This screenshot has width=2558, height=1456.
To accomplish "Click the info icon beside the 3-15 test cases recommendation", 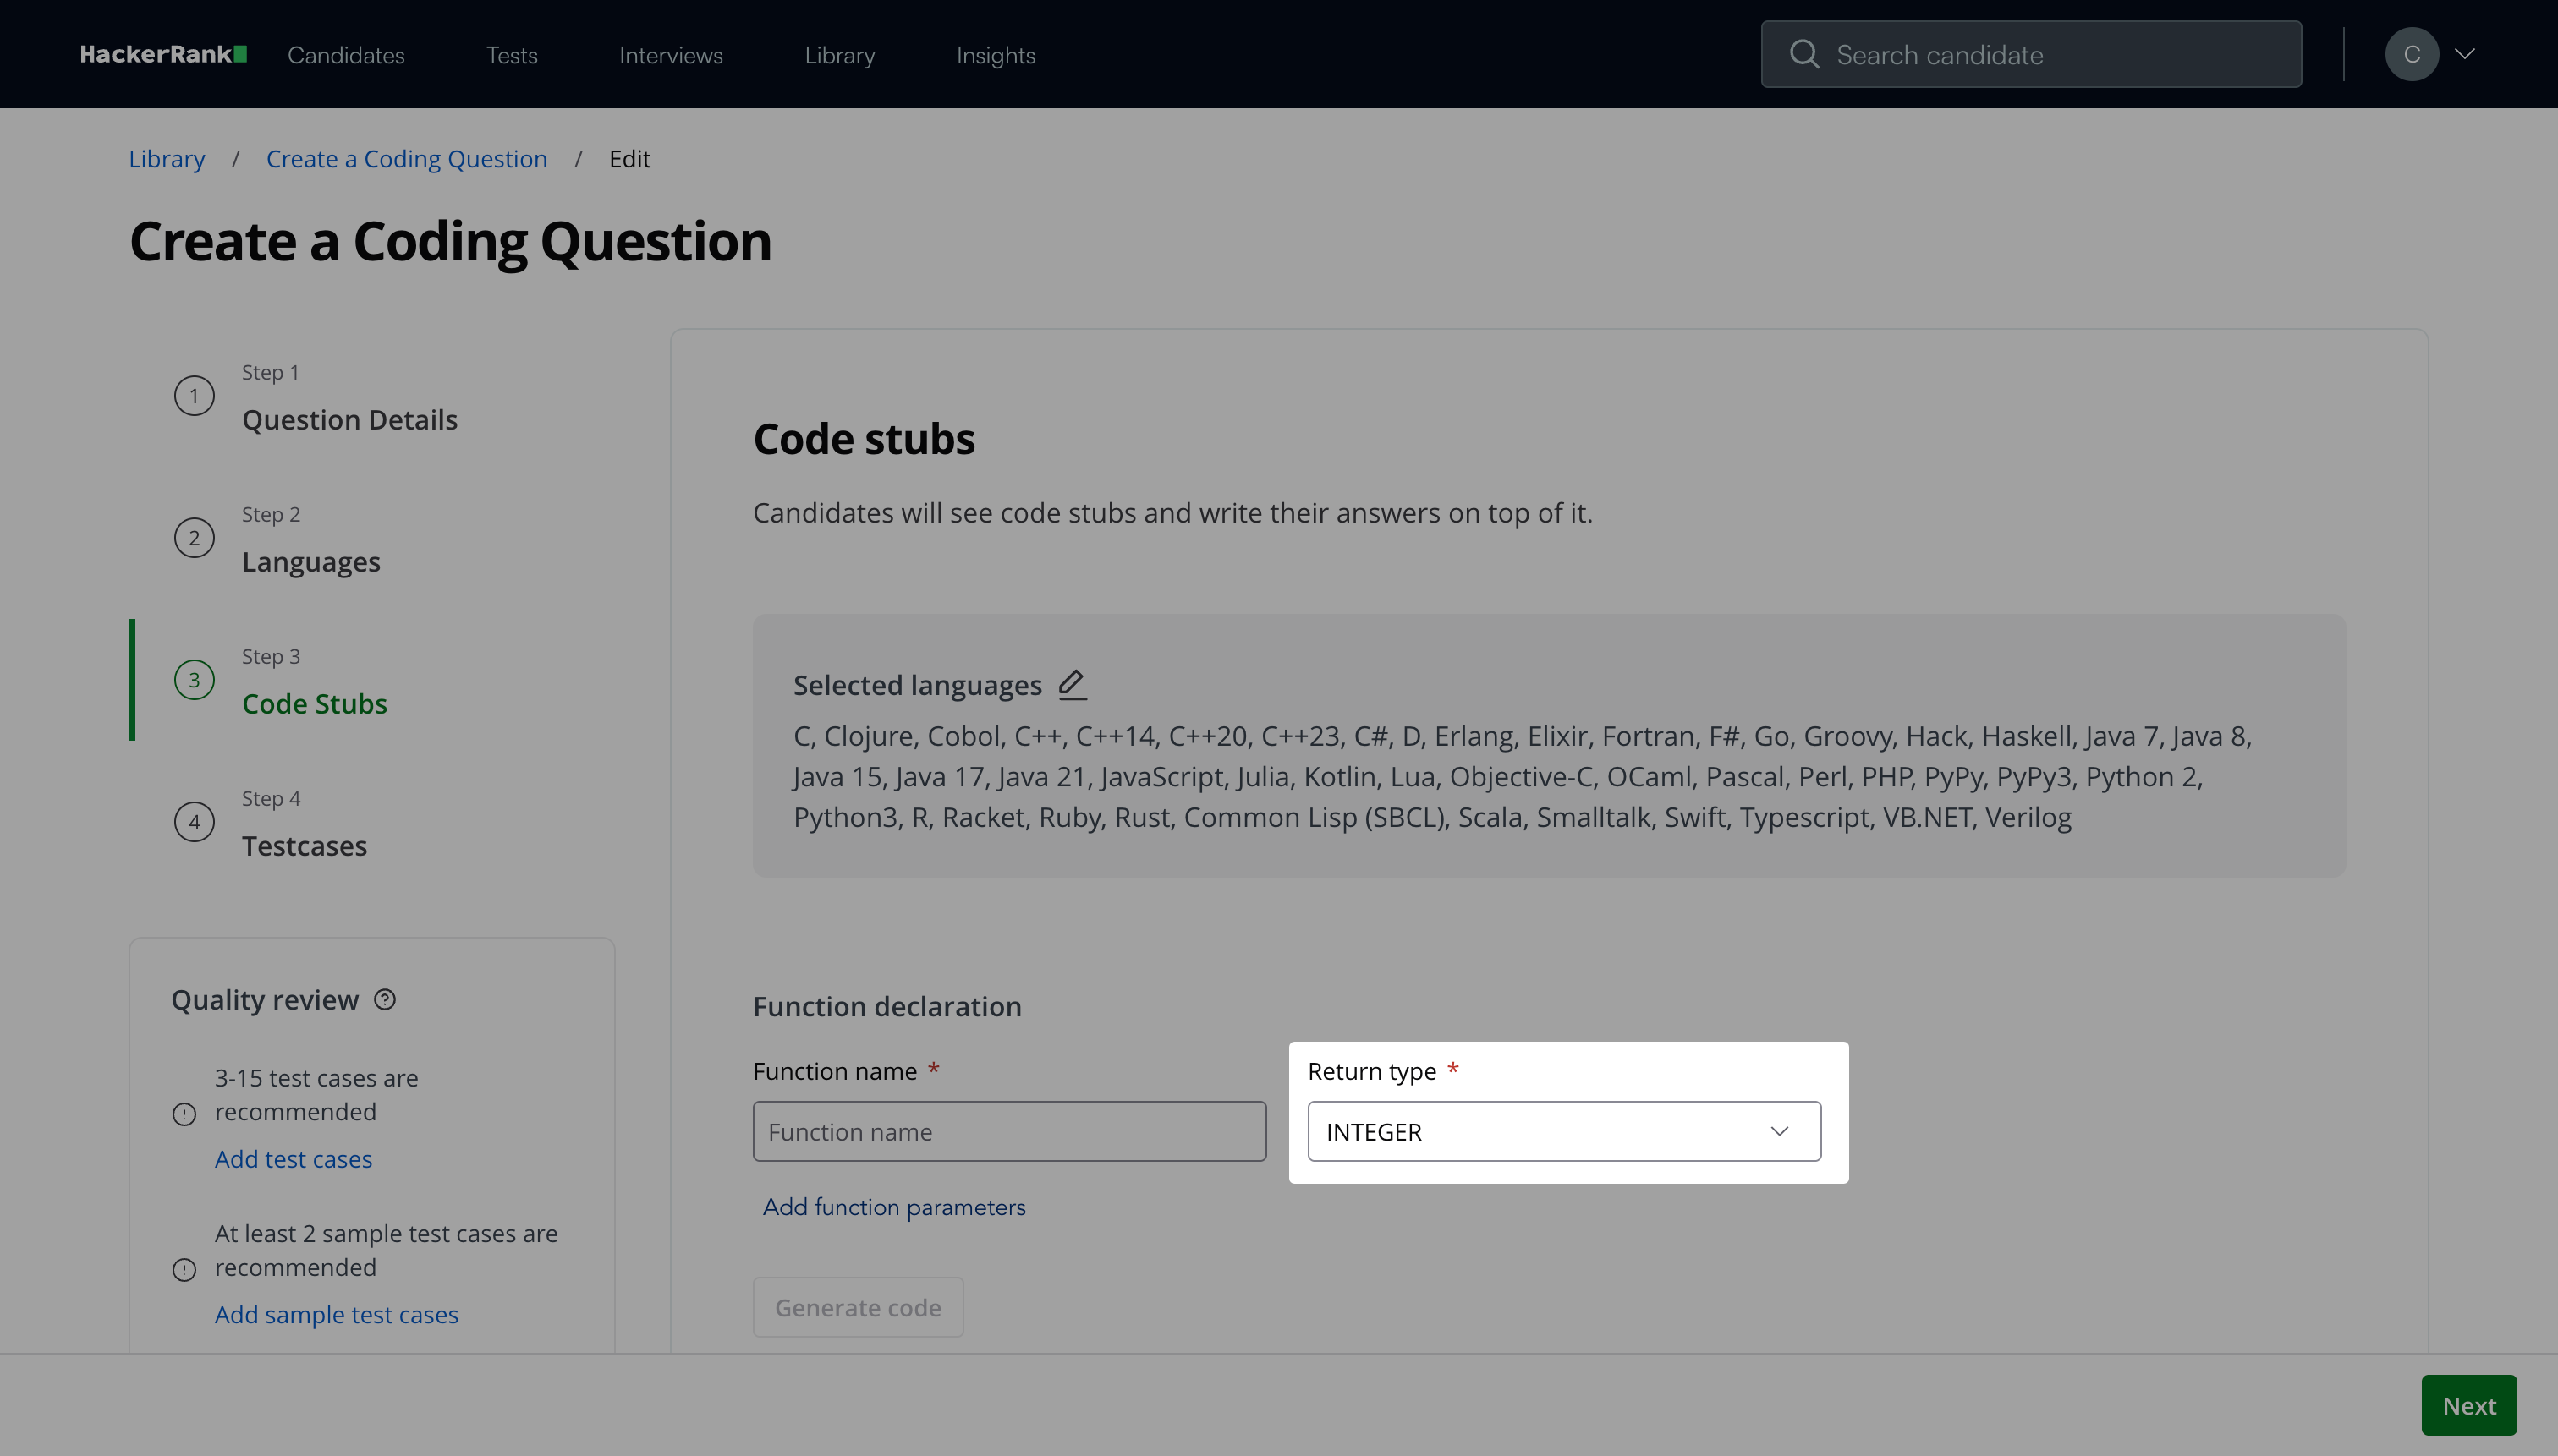I will [184, 1114].
